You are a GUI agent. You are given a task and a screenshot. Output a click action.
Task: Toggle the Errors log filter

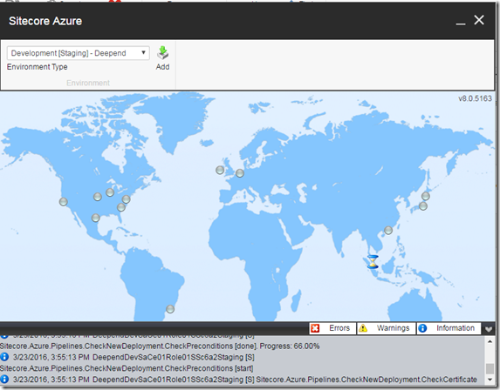click(332, 328)
